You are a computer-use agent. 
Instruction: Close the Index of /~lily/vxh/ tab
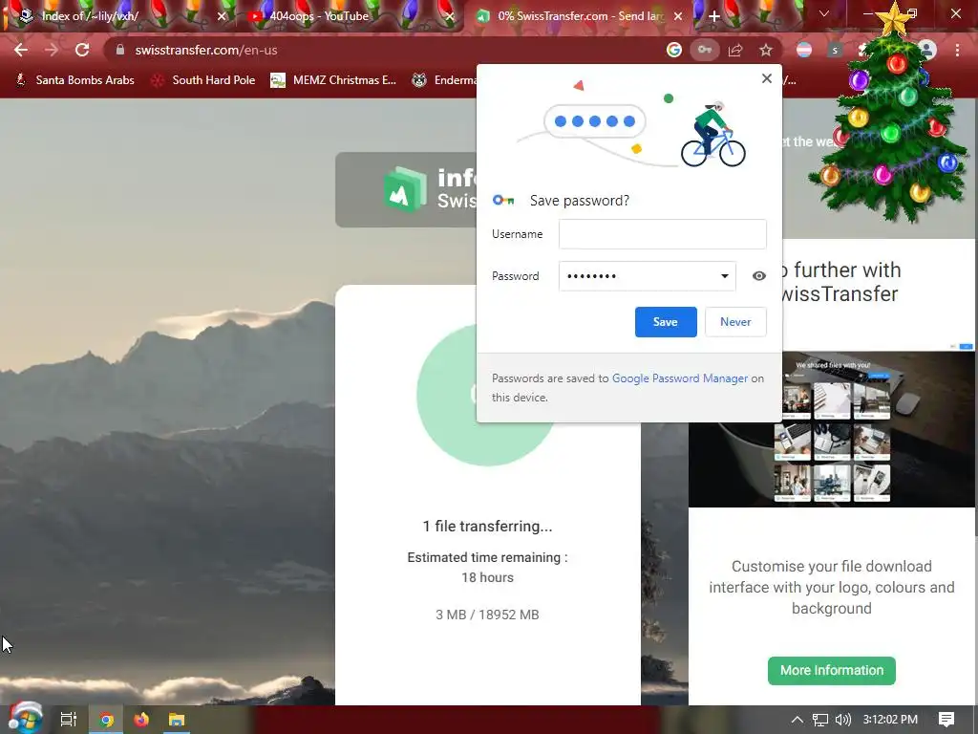click(x=222, y=16)
